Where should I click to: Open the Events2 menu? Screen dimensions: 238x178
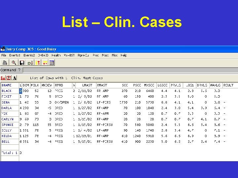(29, 55)
